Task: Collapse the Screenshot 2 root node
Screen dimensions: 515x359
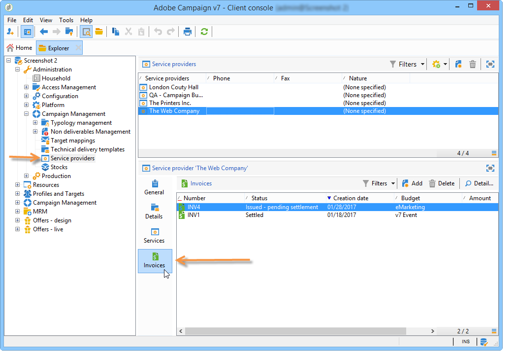Action: pos(8,61)
